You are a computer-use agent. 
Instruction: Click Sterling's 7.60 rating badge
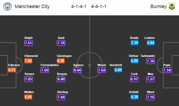pos(61,97)
